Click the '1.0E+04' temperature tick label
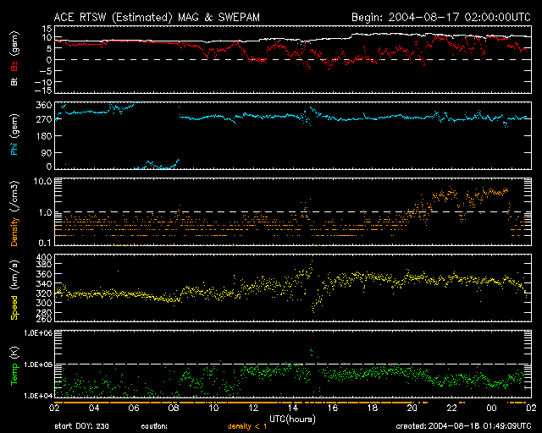 pyautogui.click(x=38, y=396)
